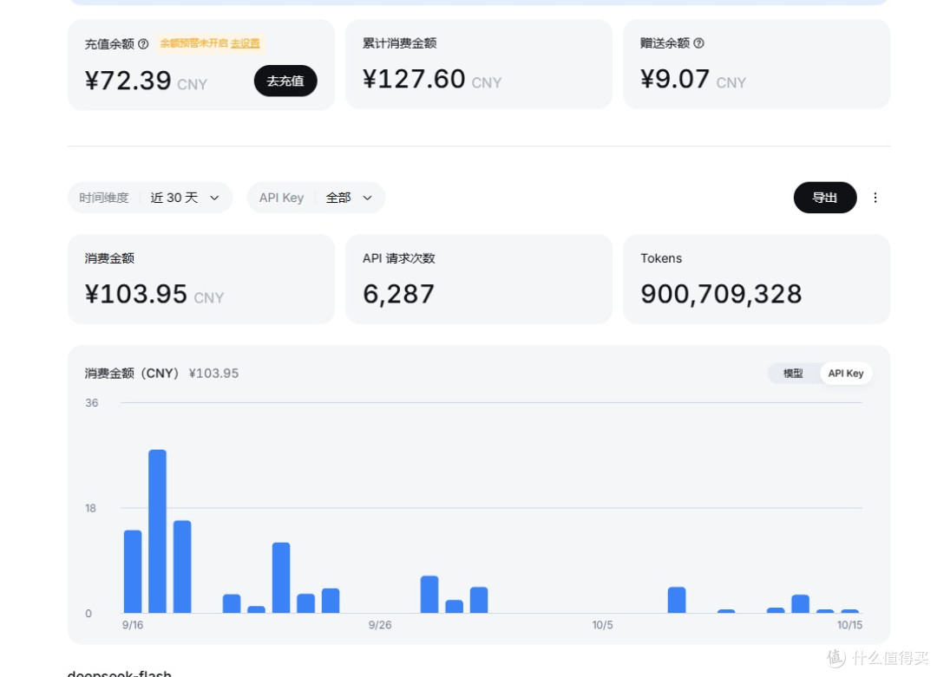Switch chart view to 模型 tab
Image resolution: width=937 pixels, height=677 pixels.
pos(793,373)
